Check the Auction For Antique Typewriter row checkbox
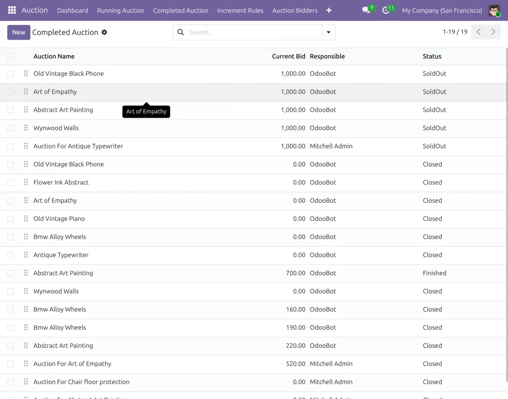Viewport: 508px width, 399px height. pos(11,146)
